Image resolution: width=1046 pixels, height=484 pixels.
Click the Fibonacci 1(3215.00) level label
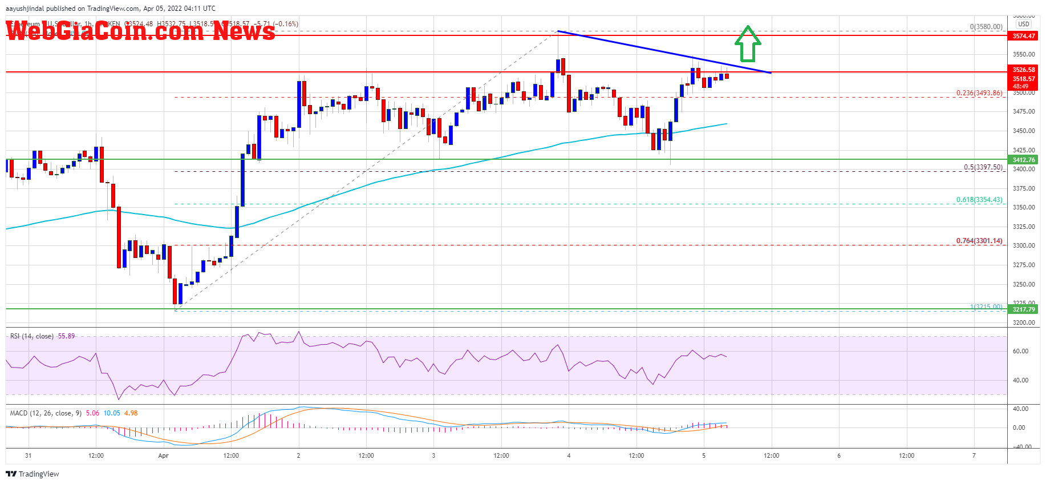click(x=986, y=307)
